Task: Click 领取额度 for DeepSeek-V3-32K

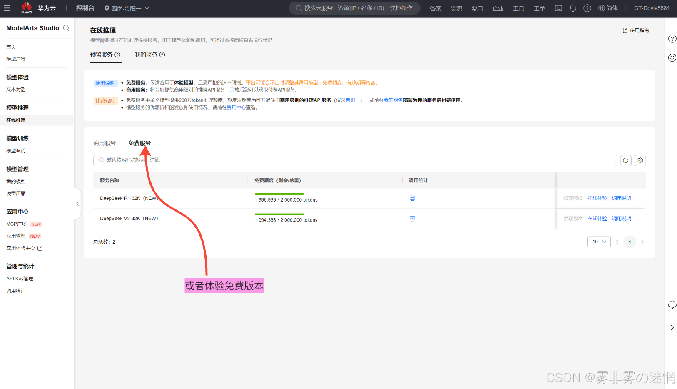Action: [x=573, y=219]
